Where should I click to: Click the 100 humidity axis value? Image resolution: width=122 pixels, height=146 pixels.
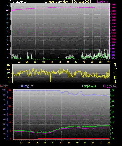[x=4, y=90]
